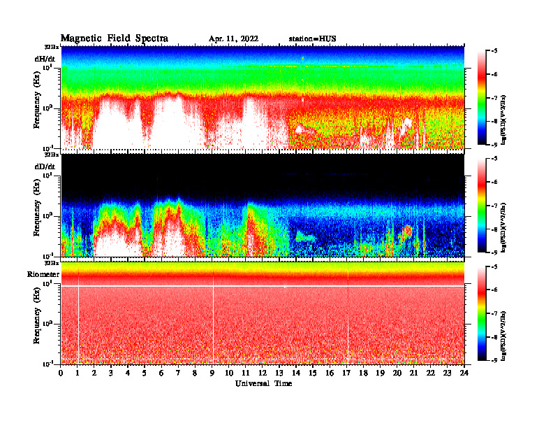Click the "-7" value on dD/dt color scale

(494, 206)
